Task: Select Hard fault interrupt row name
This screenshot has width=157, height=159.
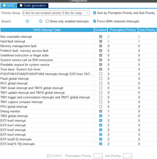Action: pos(13,41)
